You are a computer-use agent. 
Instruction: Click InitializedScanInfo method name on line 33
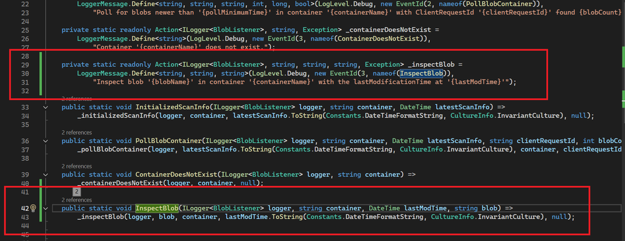[173, 107]
